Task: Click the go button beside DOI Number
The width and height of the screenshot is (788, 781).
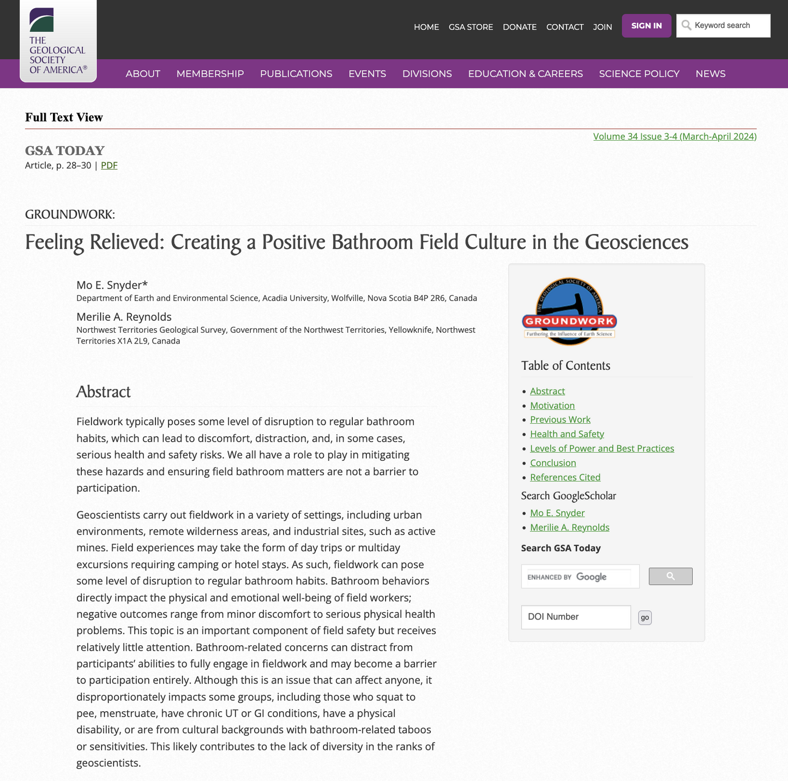Action: click(x=645, y=617)
